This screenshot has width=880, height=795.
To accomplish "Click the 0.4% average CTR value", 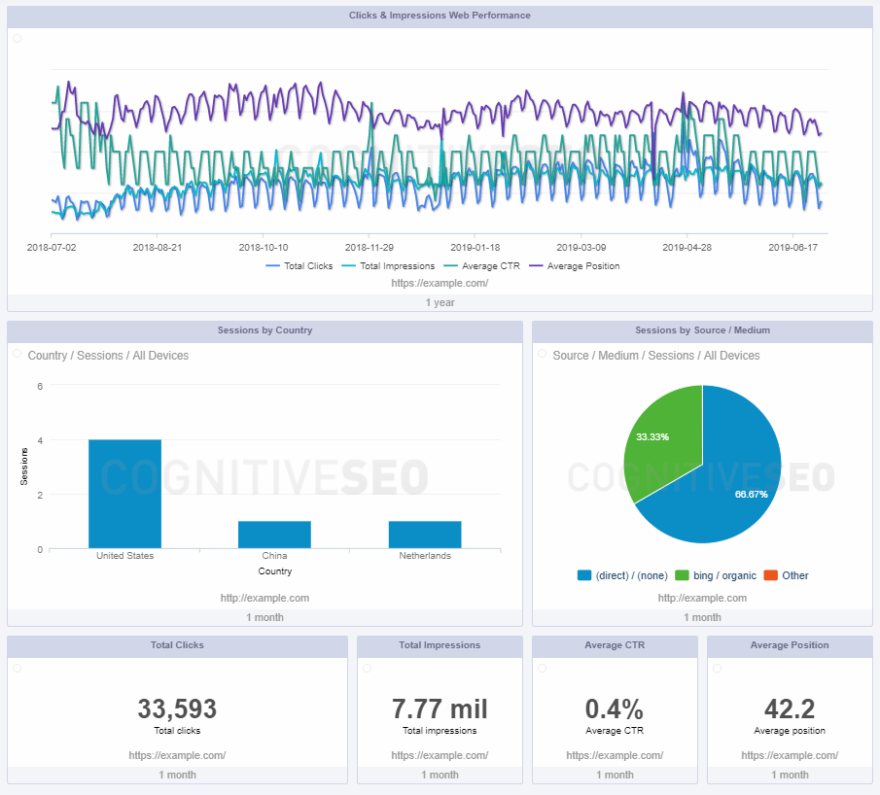I will click(615, 709).
